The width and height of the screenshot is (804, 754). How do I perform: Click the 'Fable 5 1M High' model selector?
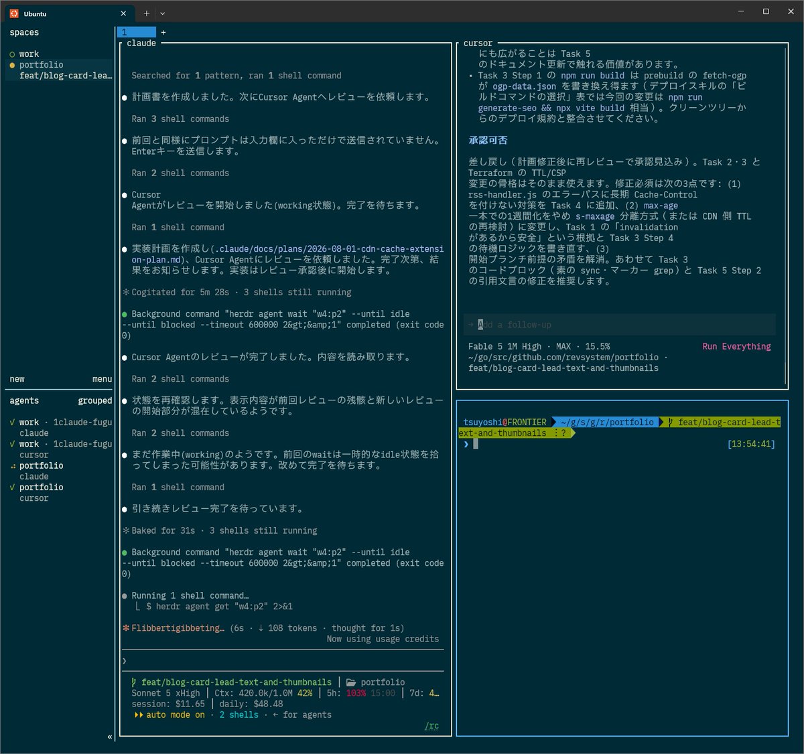pos(505,347)
